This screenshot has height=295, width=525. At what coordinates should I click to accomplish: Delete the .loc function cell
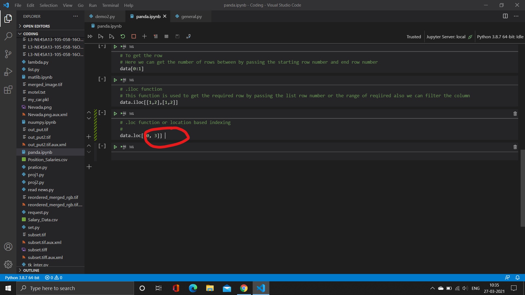tap(515, 113)
